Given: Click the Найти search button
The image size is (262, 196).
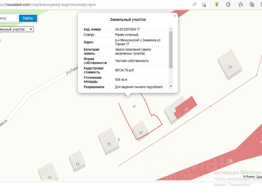Looking at the screenshot, I should (28, 18).
